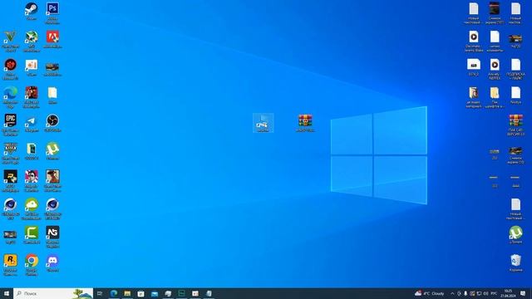The width and height of the screenshot is (532, 299).
Task: Switch input language via РУС indicator
Action: click(x=494, y=293)
